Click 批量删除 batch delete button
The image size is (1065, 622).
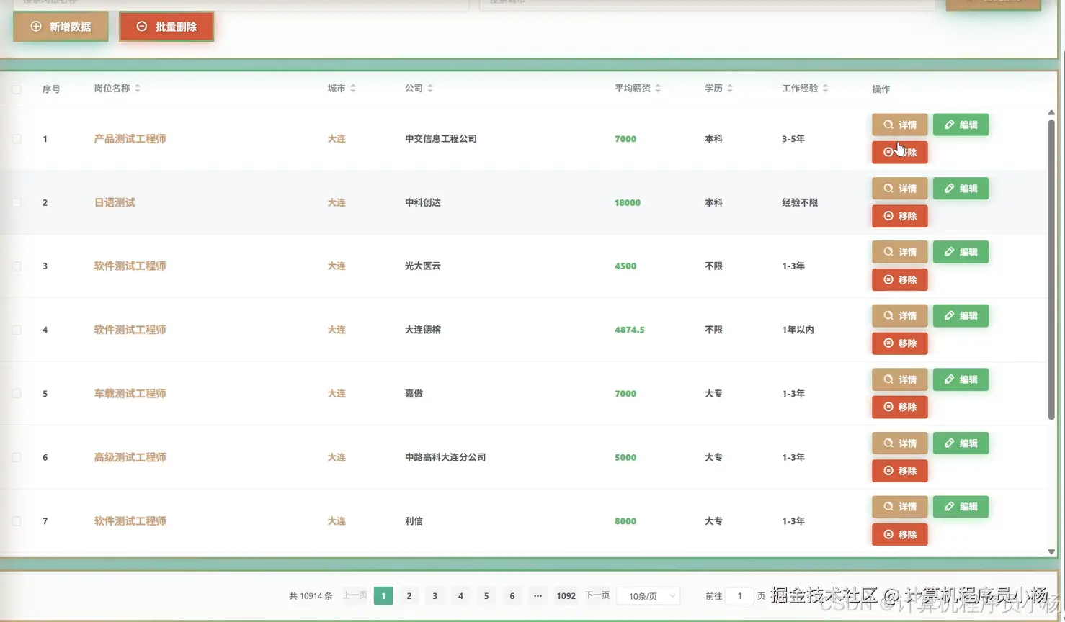[166, 27]
